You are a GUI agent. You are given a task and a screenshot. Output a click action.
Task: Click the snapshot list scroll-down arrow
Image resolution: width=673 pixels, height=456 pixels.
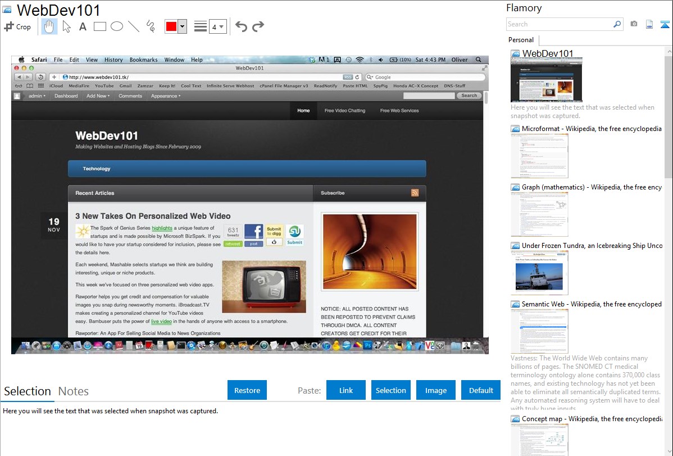(x=669, y=452)
